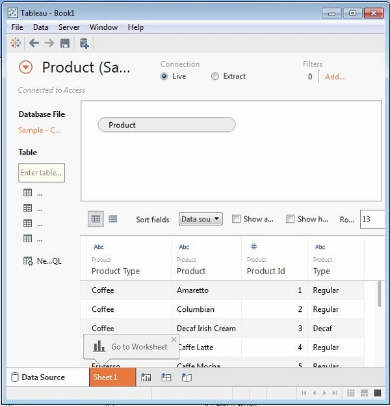Image resolution: width=390 pixels, height=406 pixels.
Task: Select the Decaf Irish Cream cell
Action: point(206,328)
